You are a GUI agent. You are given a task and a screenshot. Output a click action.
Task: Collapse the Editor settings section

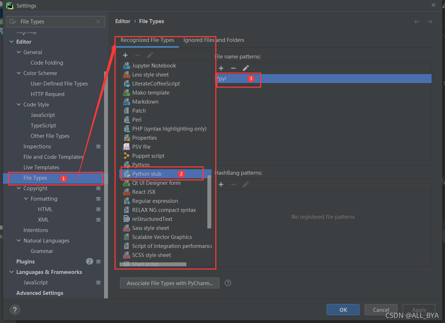click(x=12, y=42)
